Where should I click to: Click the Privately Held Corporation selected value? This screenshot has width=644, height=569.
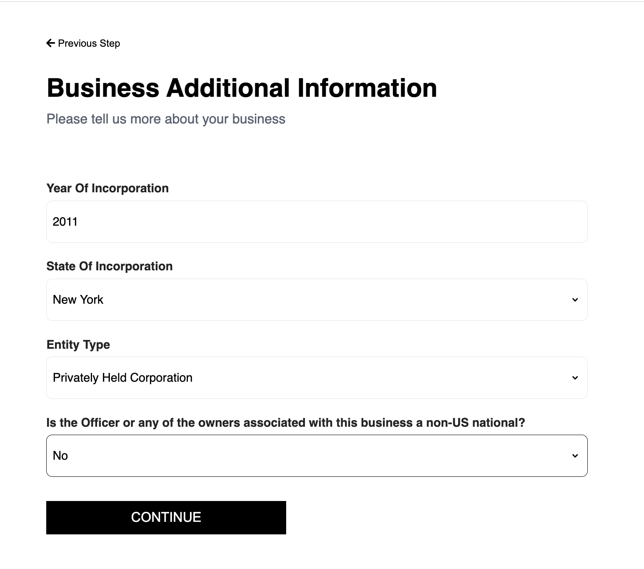coord(122,378)
